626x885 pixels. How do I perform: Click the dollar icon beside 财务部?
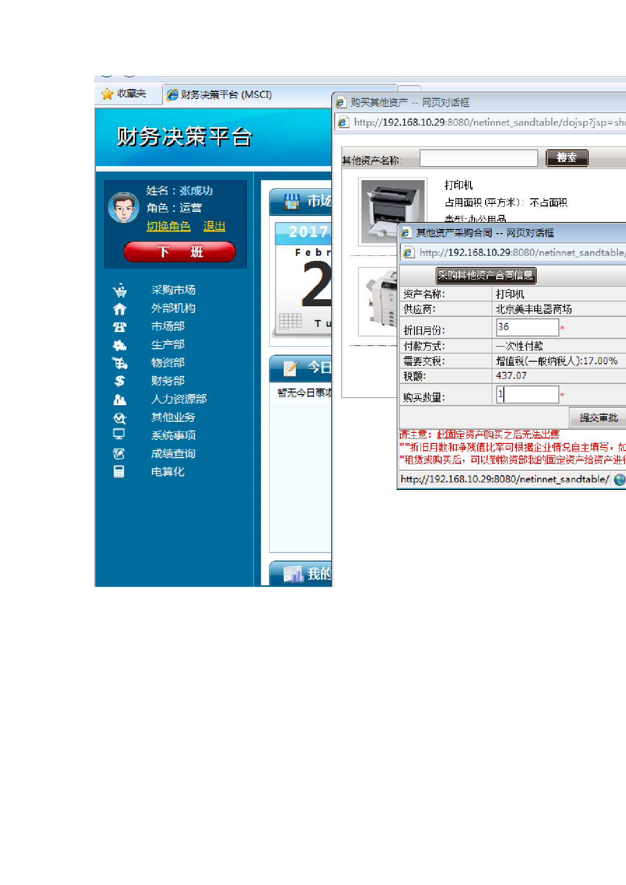tap(120, 381)
